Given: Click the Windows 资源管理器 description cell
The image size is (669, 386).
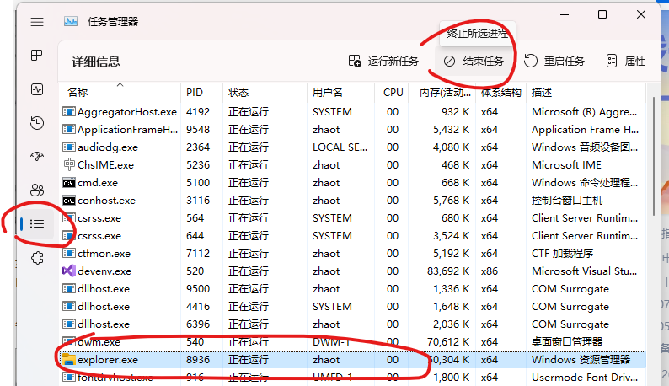Looking at the screenshot, I should 581,360.
